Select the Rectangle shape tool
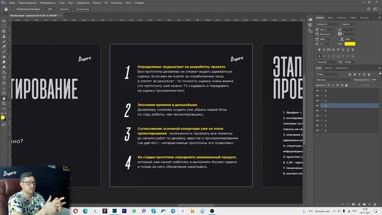Viewport: 382px width, 215px height. 4,93
